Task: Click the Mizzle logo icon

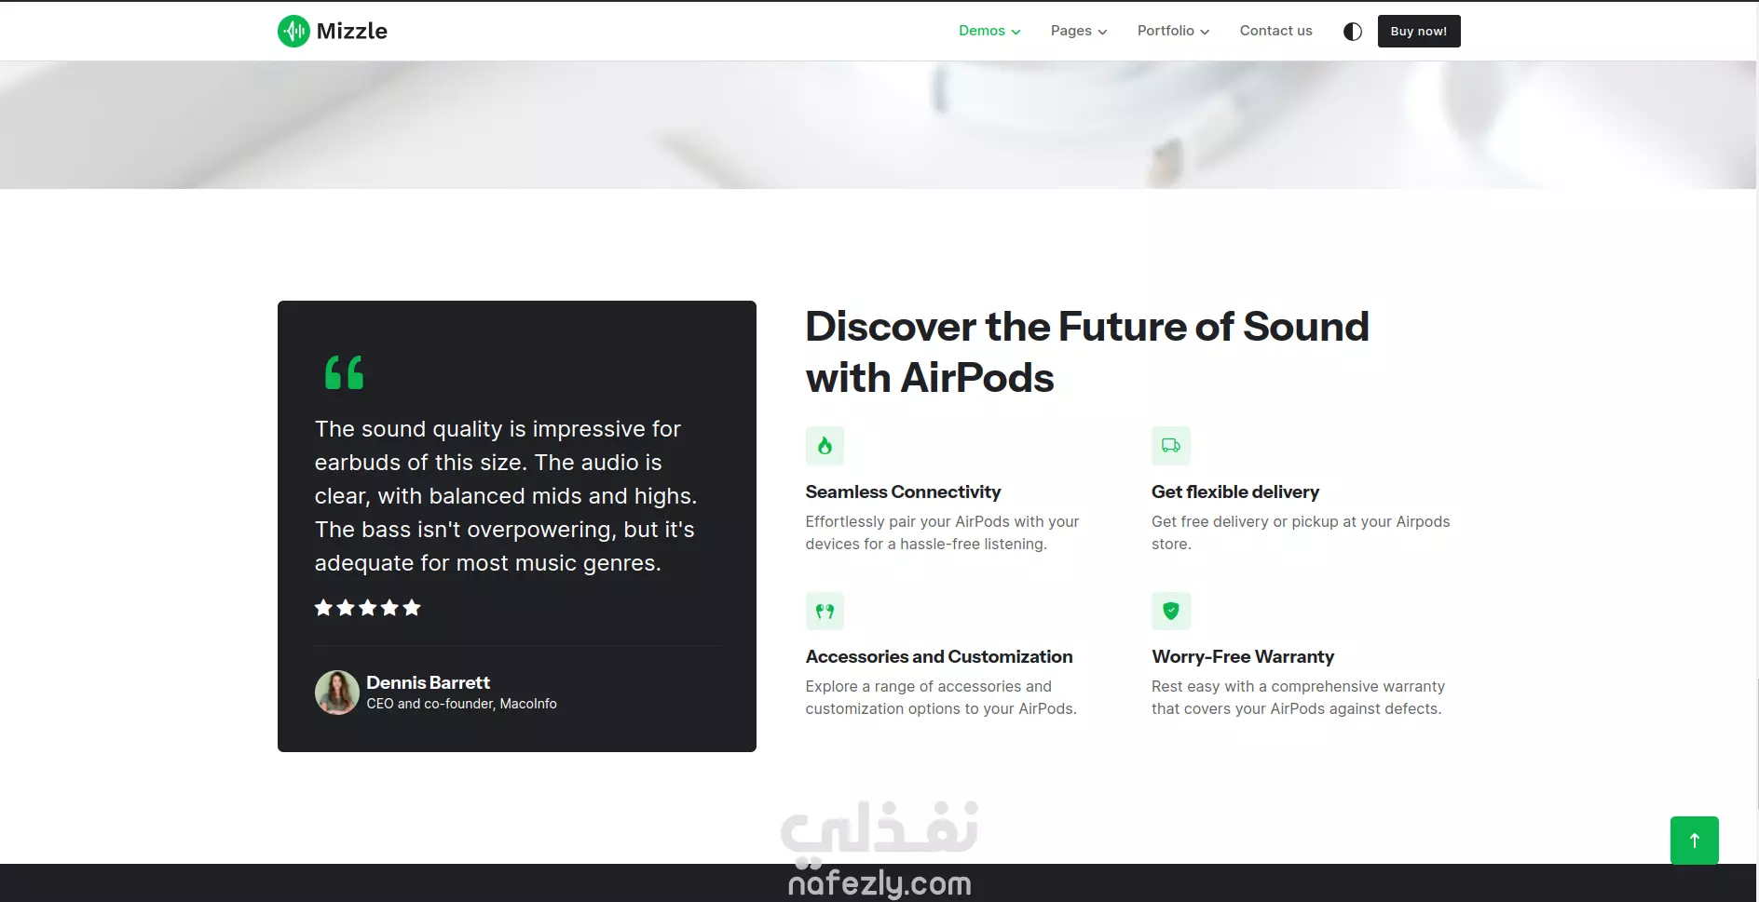Action: [x=293, y=31]
